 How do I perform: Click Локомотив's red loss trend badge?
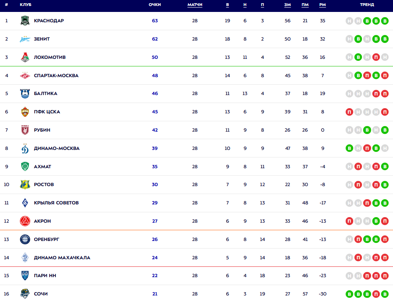click(x=376, y=57)
